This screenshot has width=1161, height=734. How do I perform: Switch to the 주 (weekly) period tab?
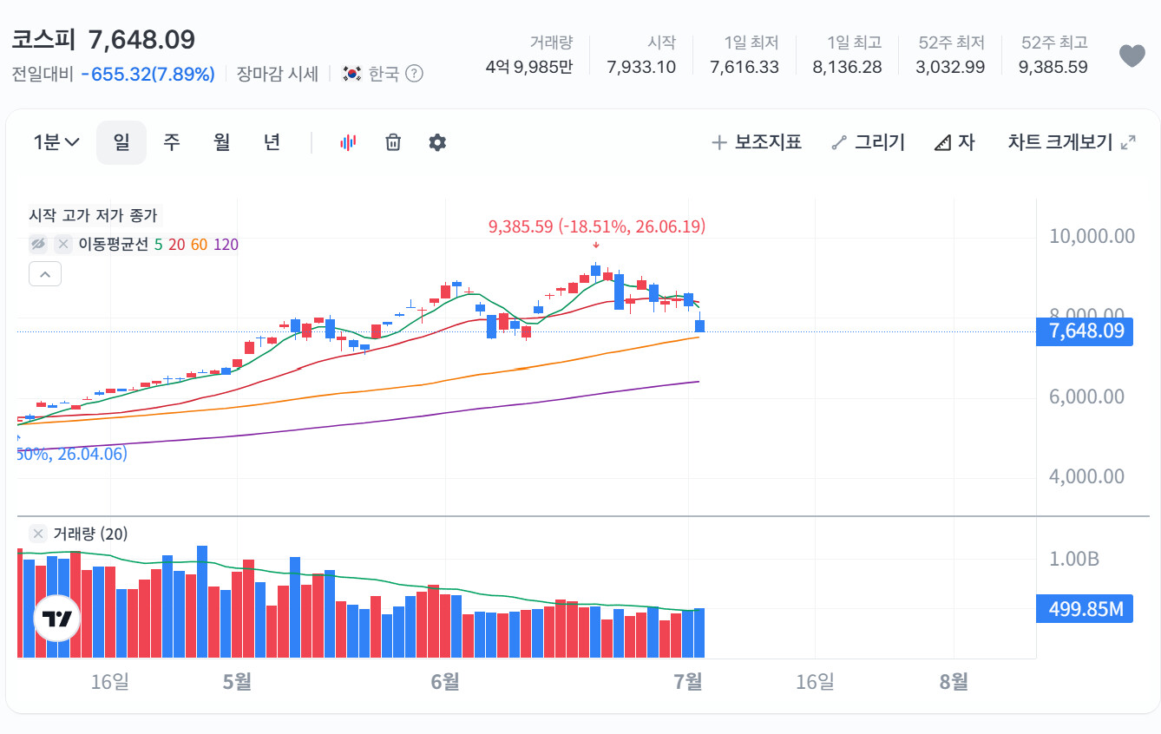[x=172, y=142]
